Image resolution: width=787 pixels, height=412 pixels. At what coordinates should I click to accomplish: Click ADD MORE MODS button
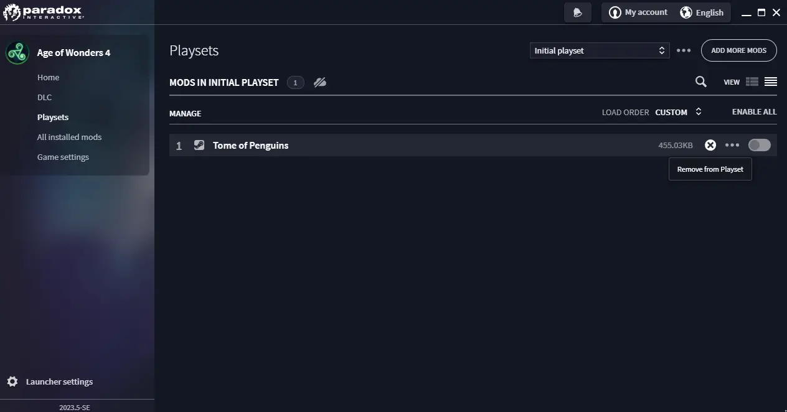[739, 50]
